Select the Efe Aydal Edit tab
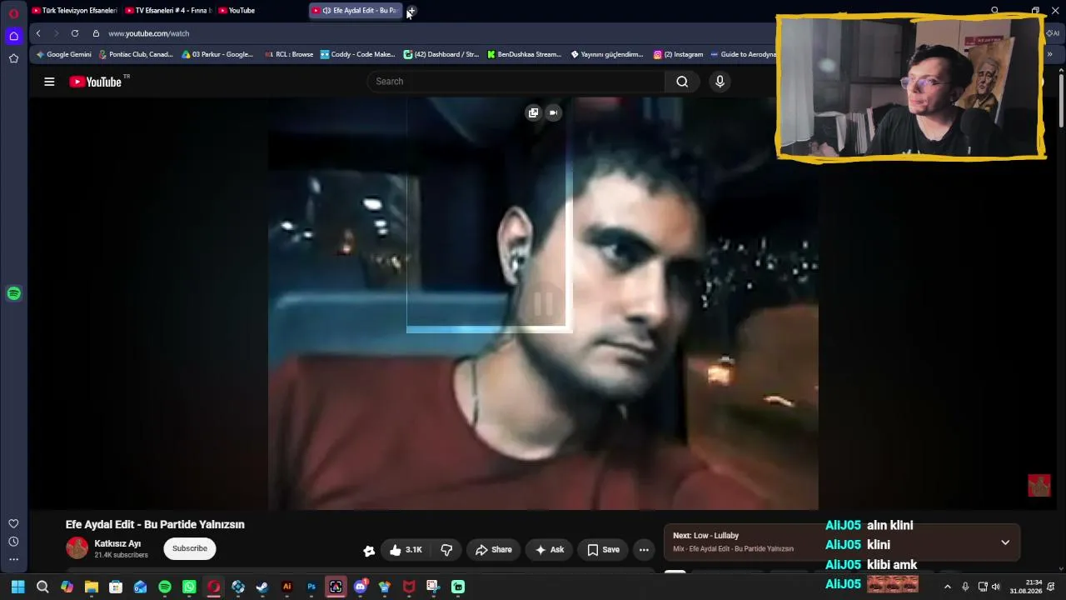Viewport: 1066px width, 600px height. [x=355, y=11]
